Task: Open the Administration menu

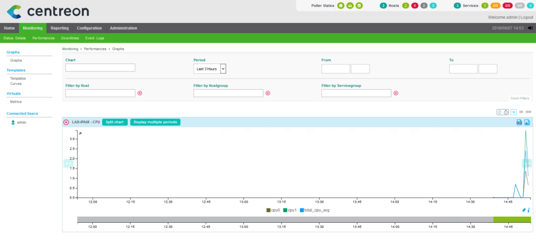Action: 124,28
